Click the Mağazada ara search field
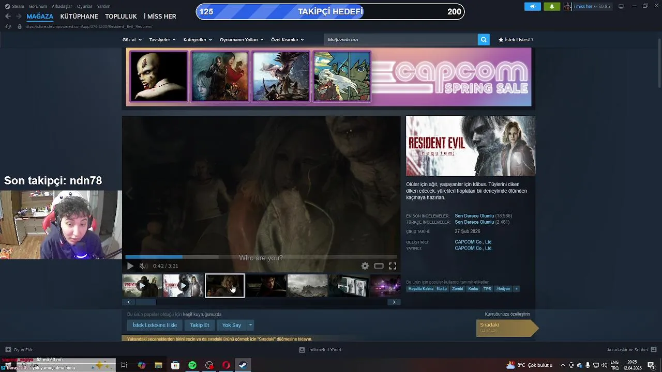Viewport: 662px width, 372px height. (401, 40)
